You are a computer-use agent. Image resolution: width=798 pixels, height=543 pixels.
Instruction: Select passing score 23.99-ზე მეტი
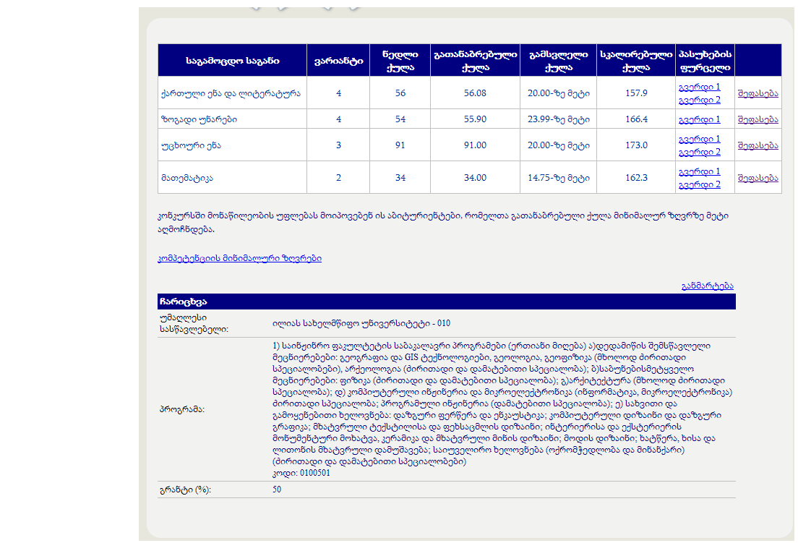point(558,119)
